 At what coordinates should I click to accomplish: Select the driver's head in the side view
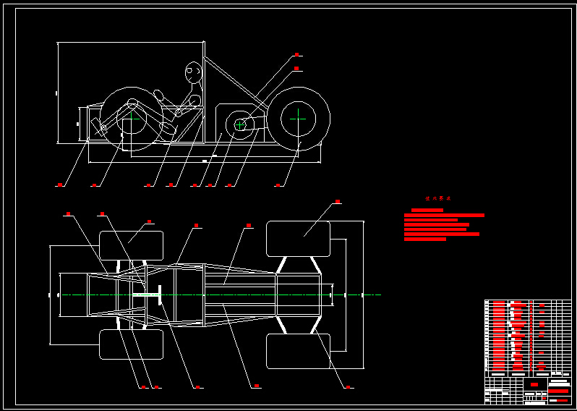194,72
